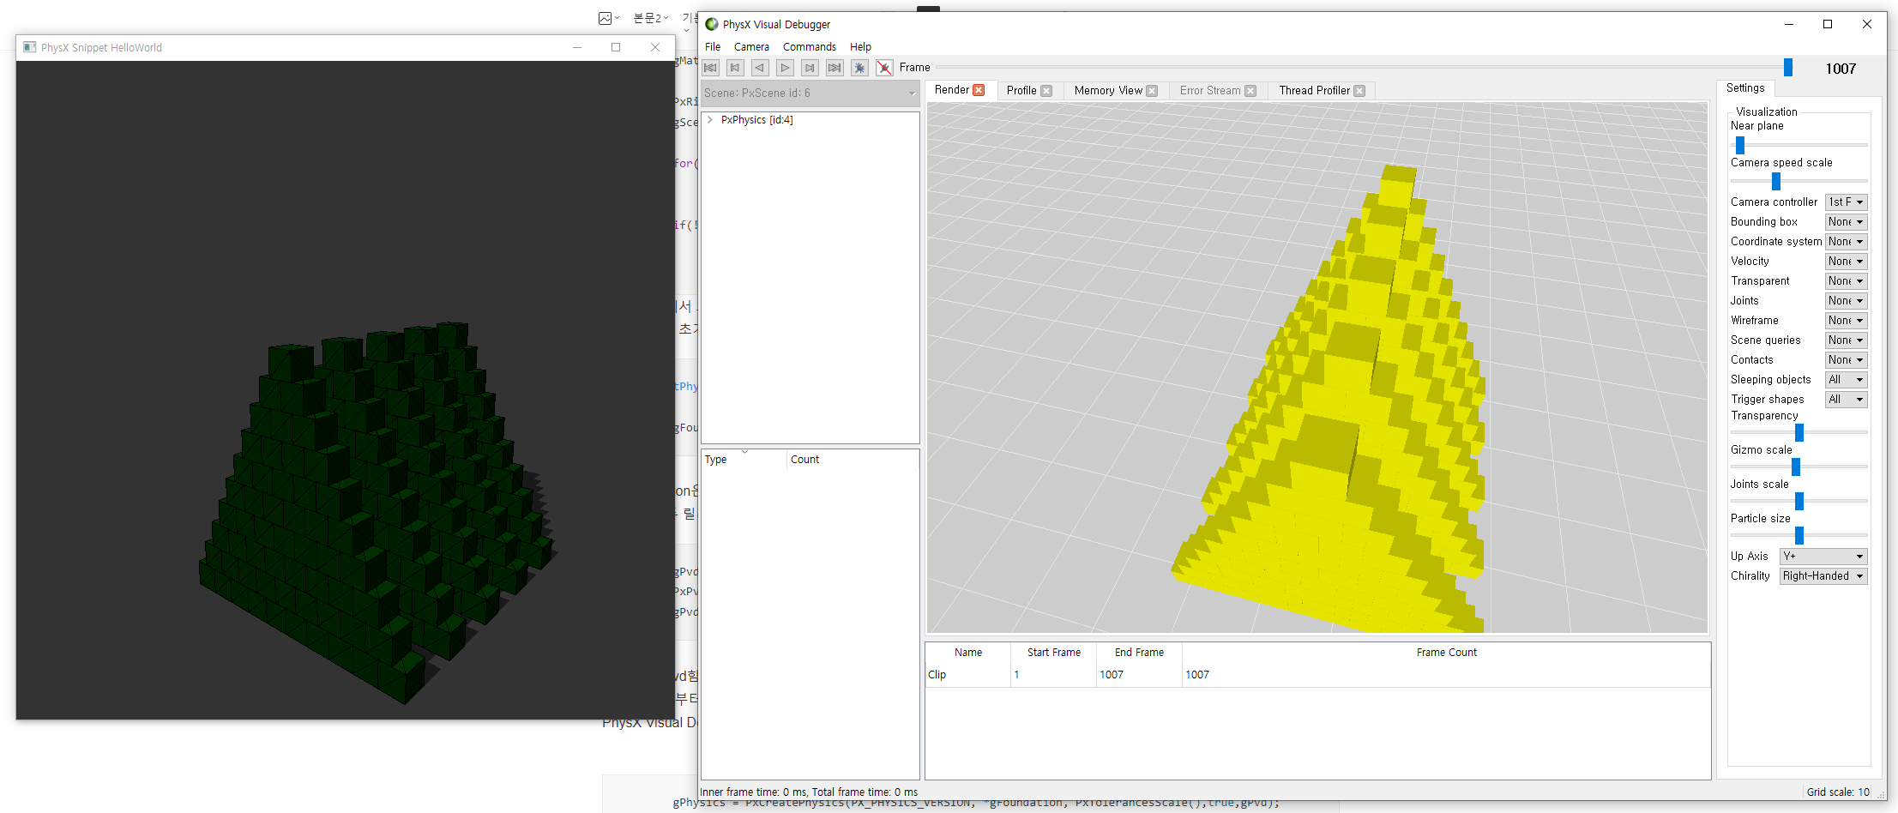Open the Wireframe dropdown
The image size is (1898, 813).
(1846, 321)
